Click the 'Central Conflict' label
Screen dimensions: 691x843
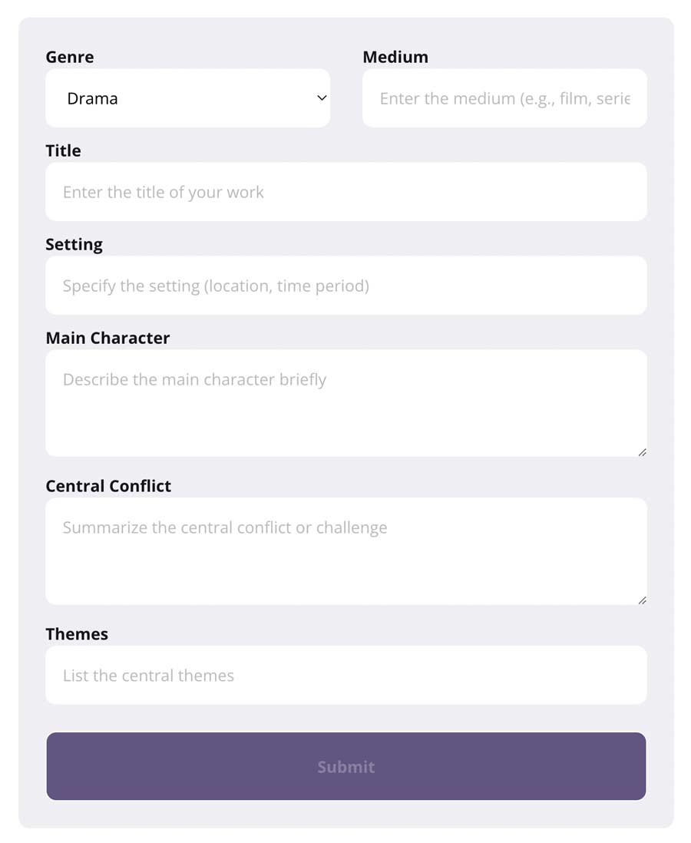108,486
